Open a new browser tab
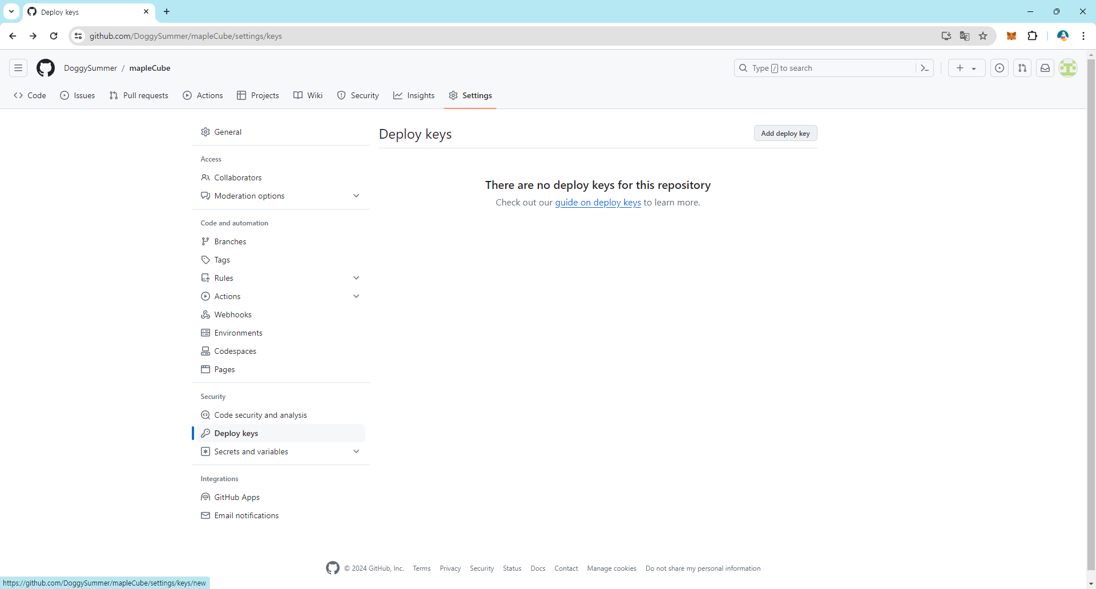The image size is (1096, 589). pos(167,11)
